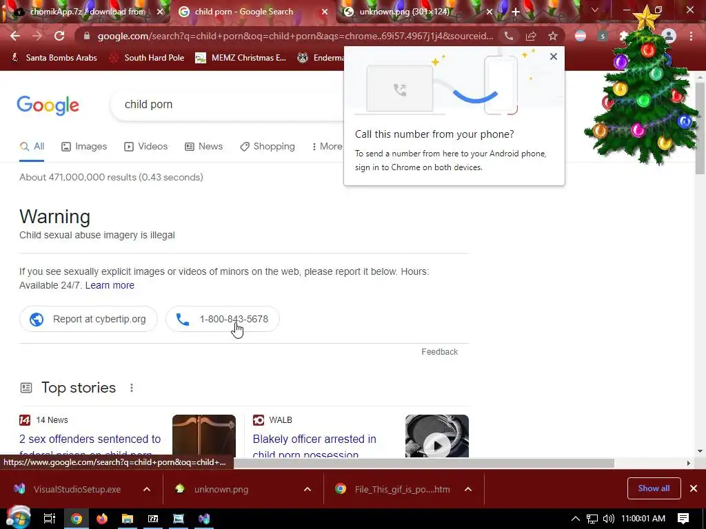The image size is (706, 529).
Task: Show hidden system tray icons
Action: point(576,519)
